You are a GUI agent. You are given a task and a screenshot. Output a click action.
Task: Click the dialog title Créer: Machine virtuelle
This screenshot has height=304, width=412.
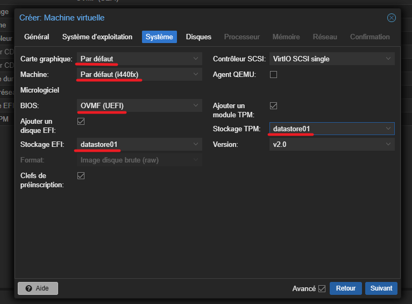[62, 18]
